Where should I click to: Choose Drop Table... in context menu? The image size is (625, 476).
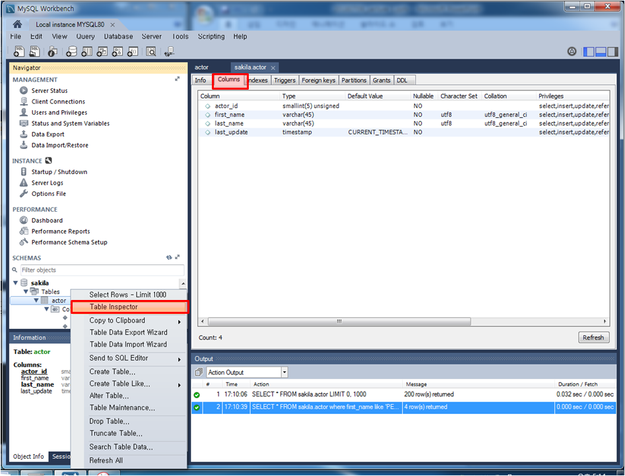pyautogui.click(x=129, y=421)
